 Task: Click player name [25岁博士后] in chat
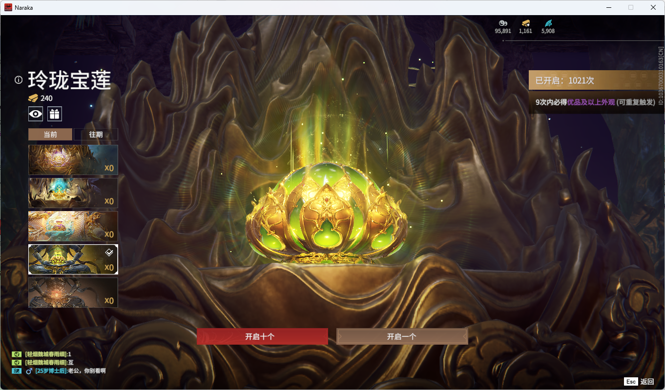coord(51,370)
